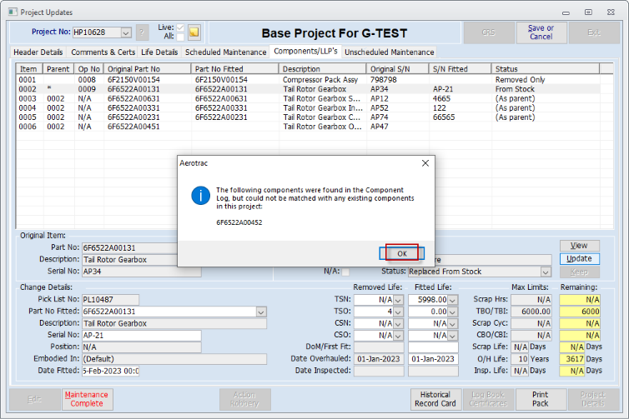Image resolution: width=629 pixels, height=419 pixels.
Task: Click the S/N Fitted column header
Action: [460, 69]
